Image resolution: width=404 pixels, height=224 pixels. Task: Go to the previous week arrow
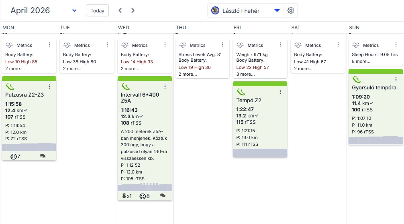click(120, 10)
